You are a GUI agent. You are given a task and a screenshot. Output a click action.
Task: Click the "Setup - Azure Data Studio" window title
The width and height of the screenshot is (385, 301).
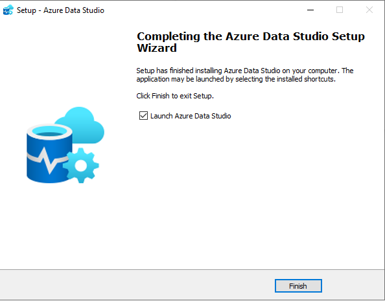pos(60,10)
